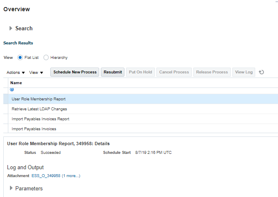
Task: Select the Hierarchy radio button
Action: click(46, 58)
